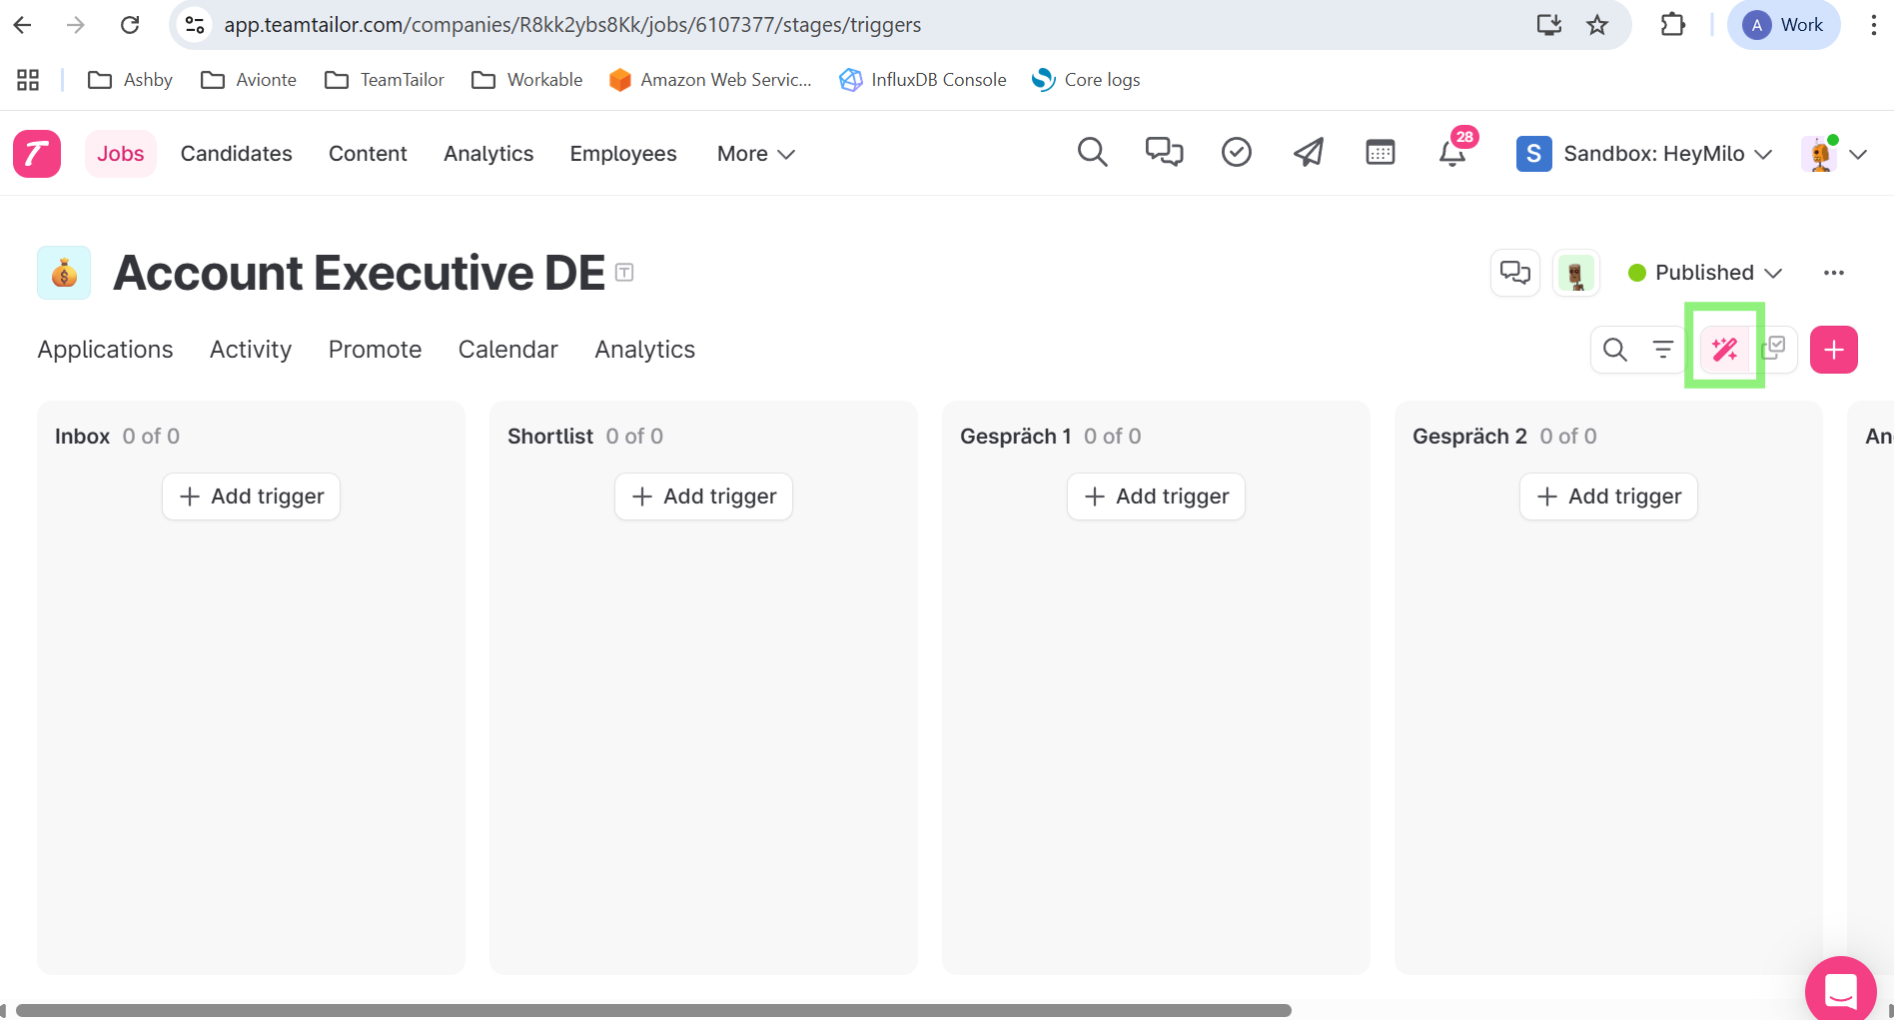This screenshot has height=1020, width=1894.
Task: Go to the Candidates menu item
Action: [237, 154]
